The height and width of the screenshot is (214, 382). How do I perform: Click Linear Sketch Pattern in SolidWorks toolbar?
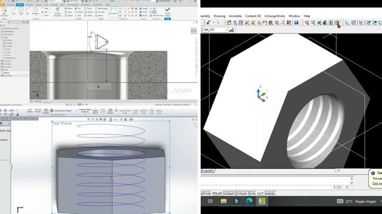tap(61, 111)
